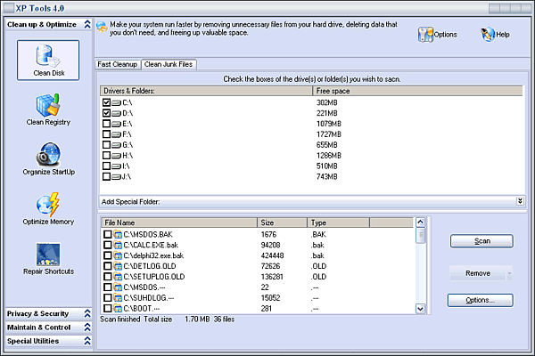
Task: Open the Clean Registry tool
Action: 48,109
